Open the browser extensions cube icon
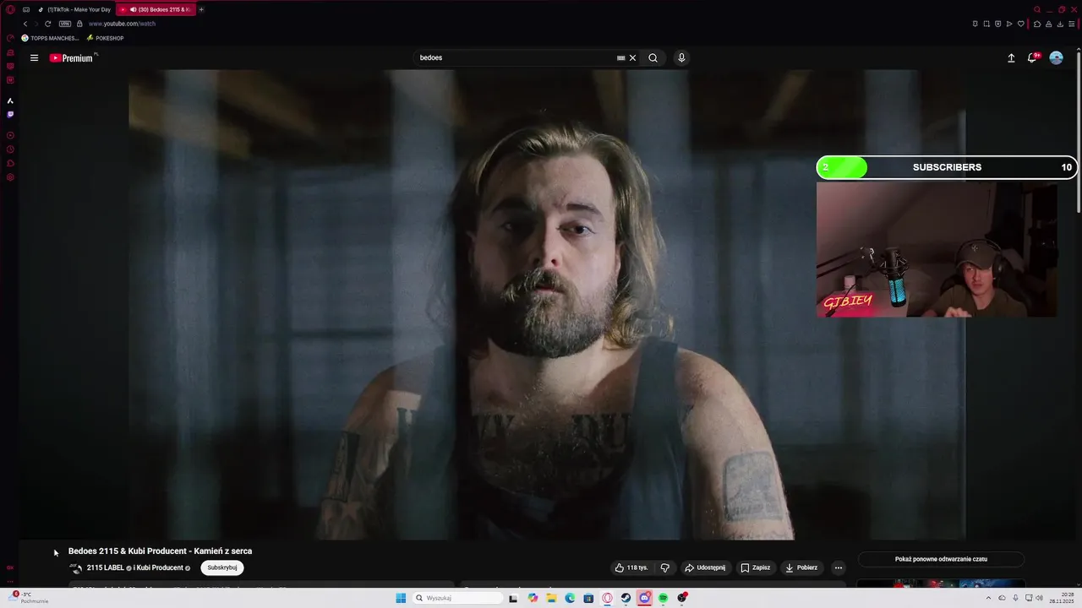Screen dimensions: 1082x608 click(1037, 24)
